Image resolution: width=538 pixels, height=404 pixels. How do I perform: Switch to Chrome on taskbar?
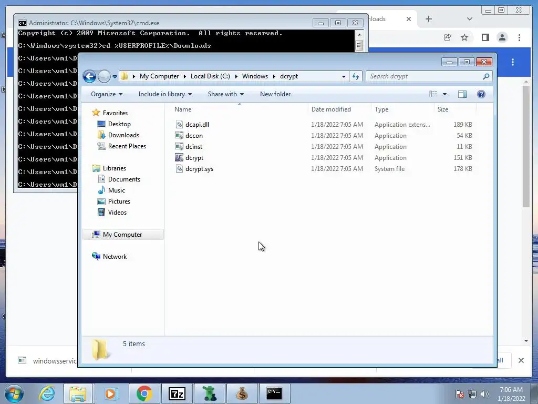144,393
